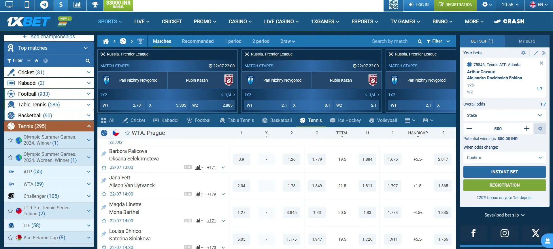Favorite the Magda Linette match star
553x249 pixels.
tap(104, 221)
